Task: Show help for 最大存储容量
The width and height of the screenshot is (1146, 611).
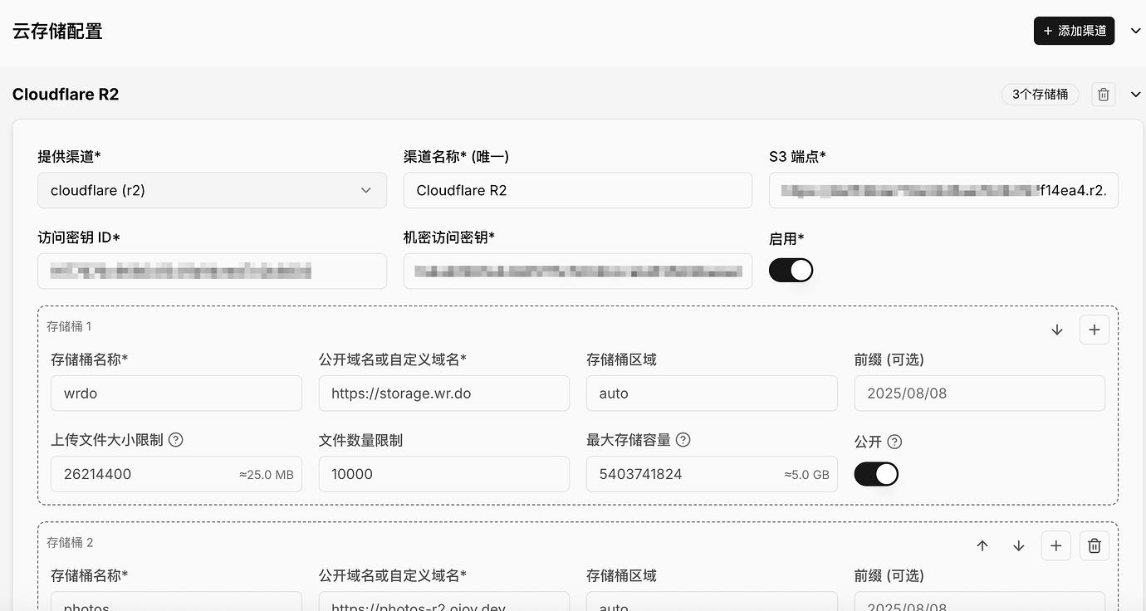Action: pos(683,440)
